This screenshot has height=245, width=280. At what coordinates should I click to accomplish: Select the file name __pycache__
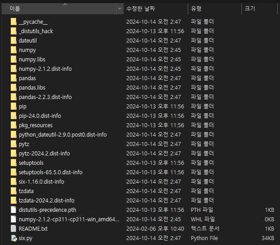pyautogui.click(x=33, y=22)
